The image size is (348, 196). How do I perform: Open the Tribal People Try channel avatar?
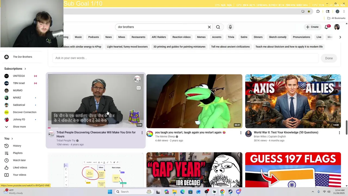click(x=51, y=134)
